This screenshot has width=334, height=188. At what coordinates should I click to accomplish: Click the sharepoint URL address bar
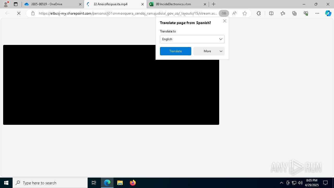click(x=128, y=13)
